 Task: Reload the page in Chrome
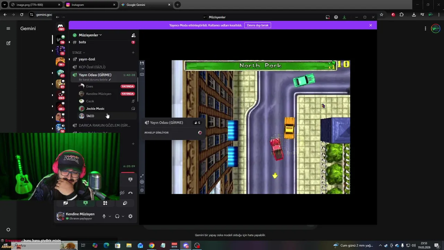tap(22, 15)
